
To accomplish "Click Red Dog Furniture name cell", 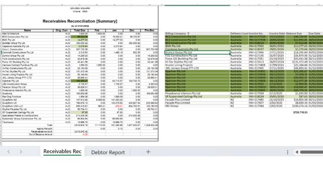I will click(x=27, y=97).
